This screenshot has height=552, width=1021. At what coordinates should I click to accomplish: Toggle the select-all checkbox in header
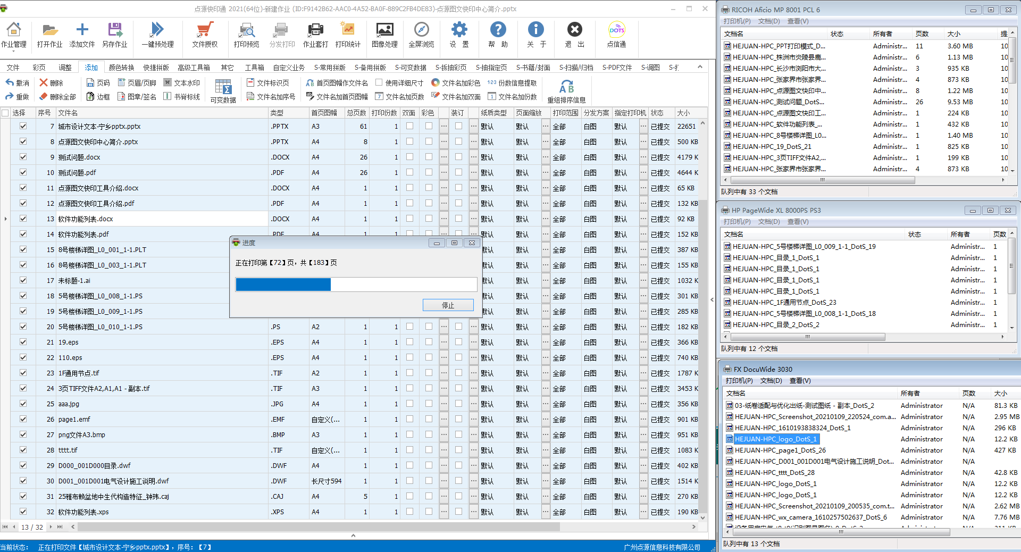click(5, 113)
